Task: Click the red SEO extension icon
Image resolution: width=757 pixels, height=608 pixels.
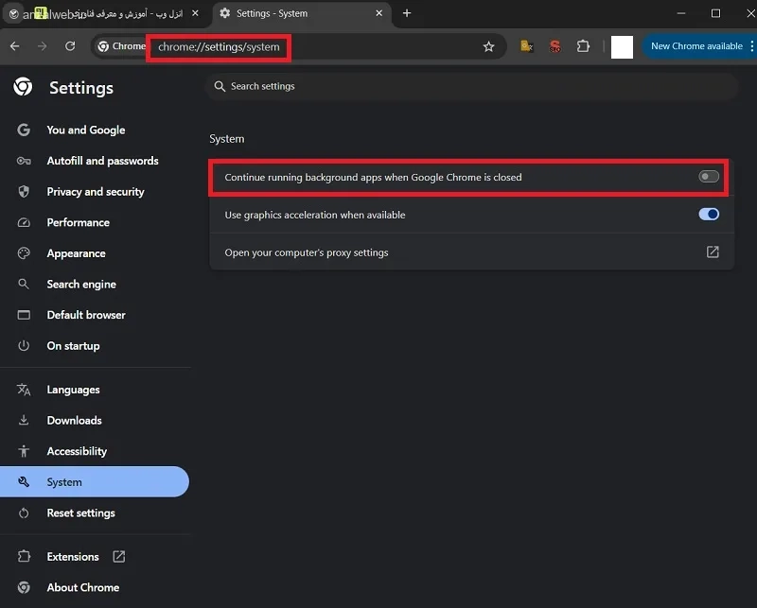Action: click(555, 46)
